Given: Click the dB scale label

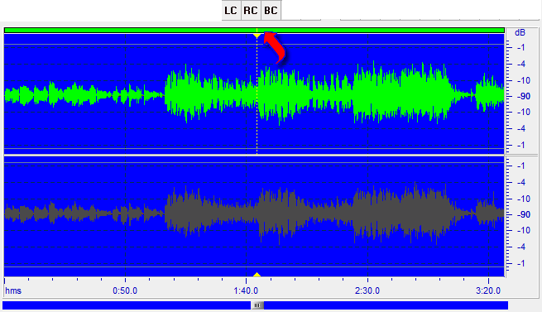Looking at the screenshot, I should click(520, 32).
